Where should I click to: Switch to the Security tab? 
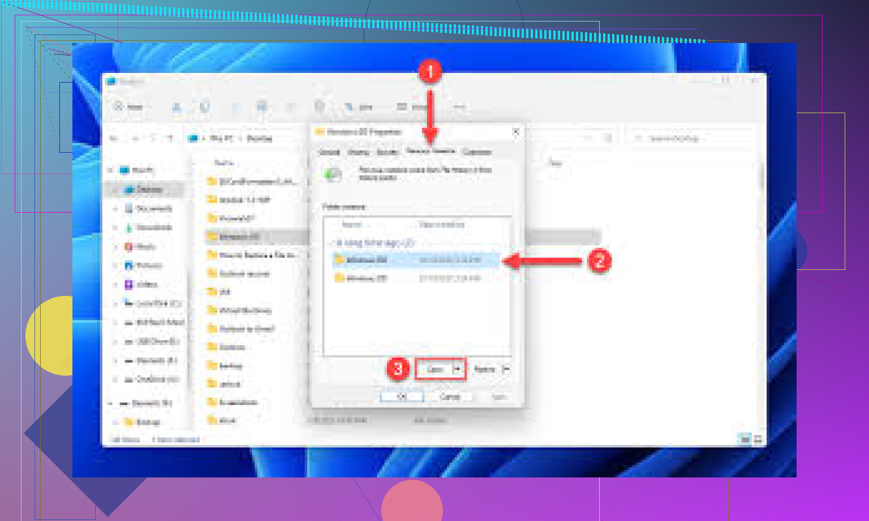click(388, 152)
